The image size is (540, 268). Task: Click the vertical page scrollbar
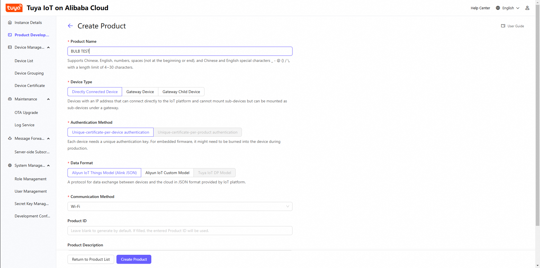538,115
